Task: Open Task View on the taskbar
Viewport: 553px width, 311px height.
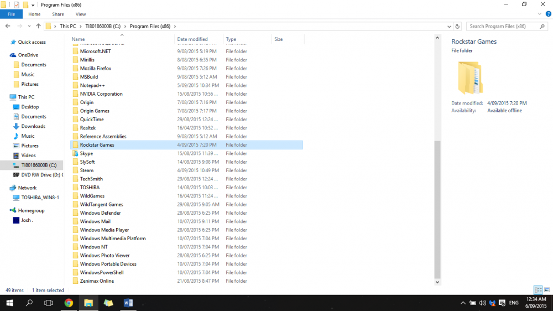Action: [48, 303]
